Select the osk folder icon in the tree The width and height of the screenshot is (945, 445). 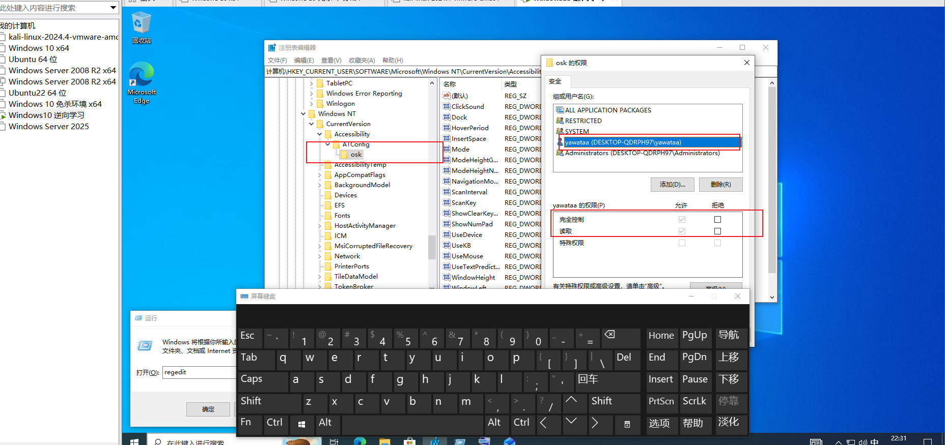(x=344, y=155)
